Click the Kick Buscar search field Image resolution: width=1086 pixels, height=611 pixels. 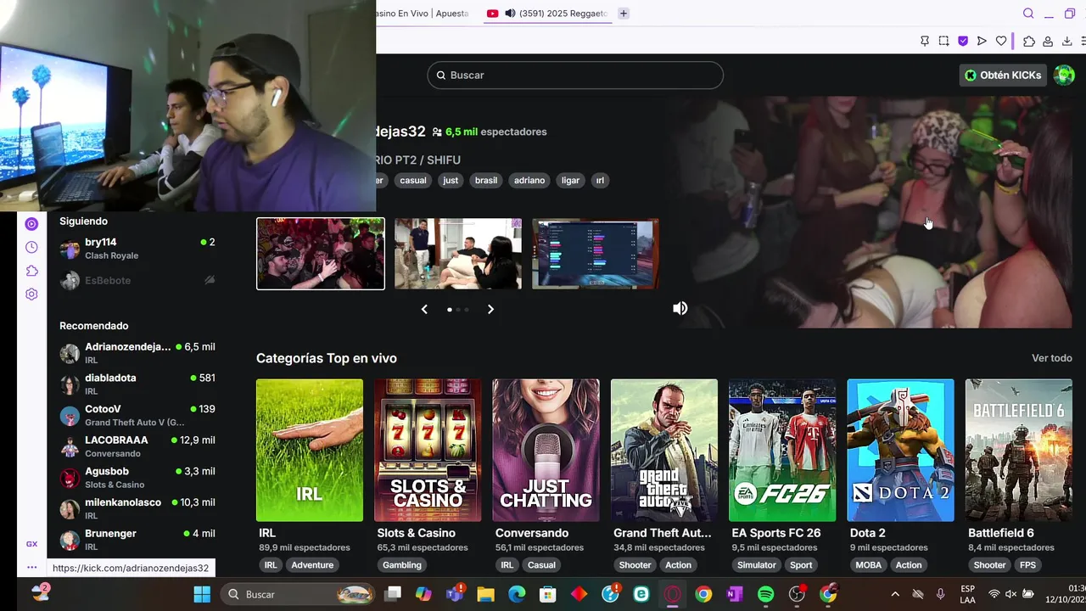click(575, 75)
